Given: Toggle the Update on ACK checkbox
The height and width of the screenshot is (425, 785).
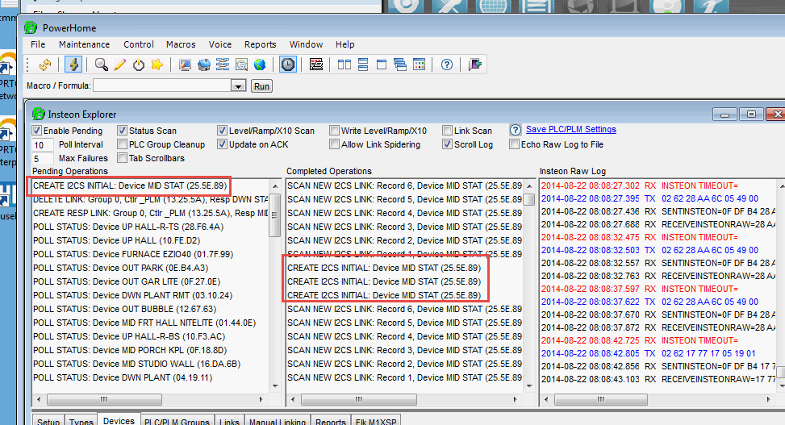Looking at the screenshot, I should (223, 144).
